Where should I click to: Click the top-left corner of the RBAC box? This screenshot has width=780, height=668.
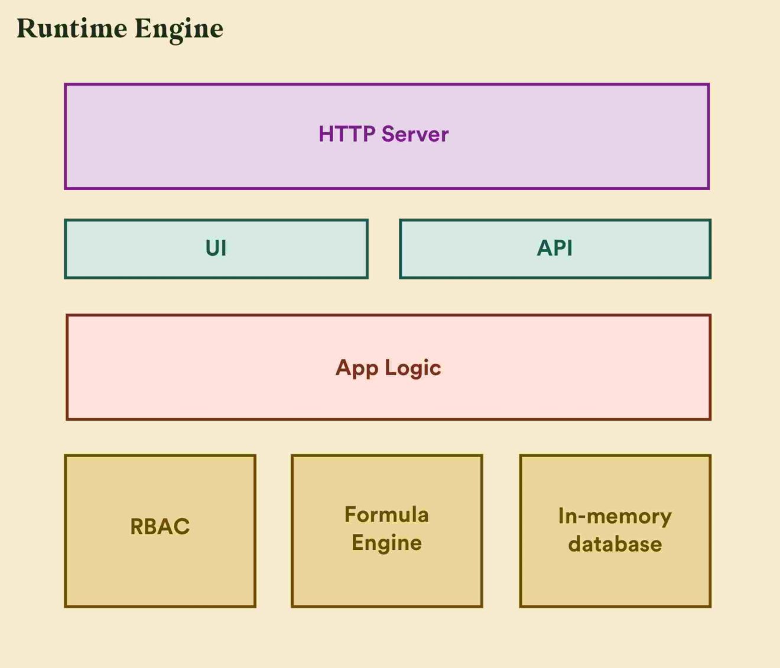[x=66, y=455]
